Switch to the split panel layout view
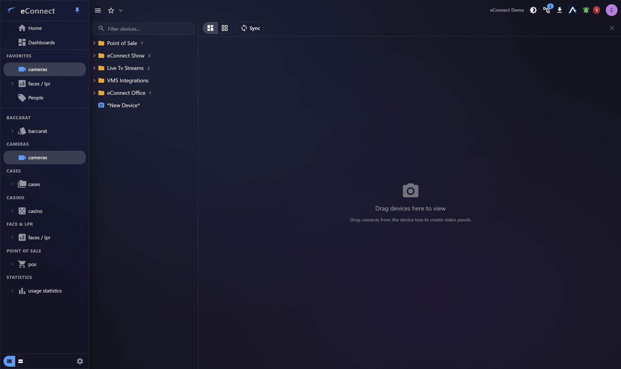This screenshot has height=369, width=621. [x=210, y=28]
